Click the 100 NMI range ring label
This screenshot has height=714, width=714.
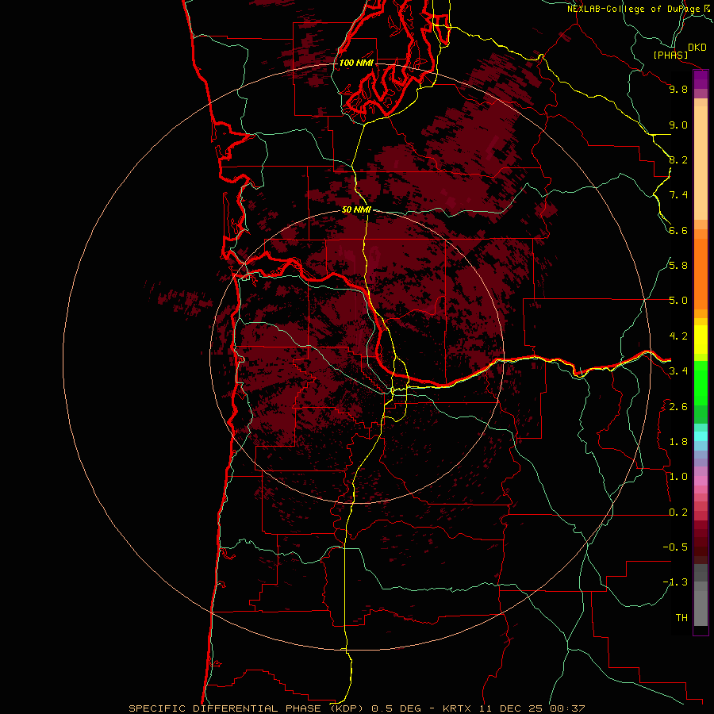coord(356,63)
